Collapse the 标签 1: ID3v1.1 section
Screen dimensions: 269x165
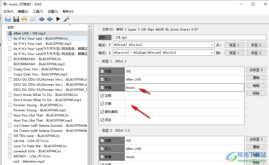tap(99, 61)
